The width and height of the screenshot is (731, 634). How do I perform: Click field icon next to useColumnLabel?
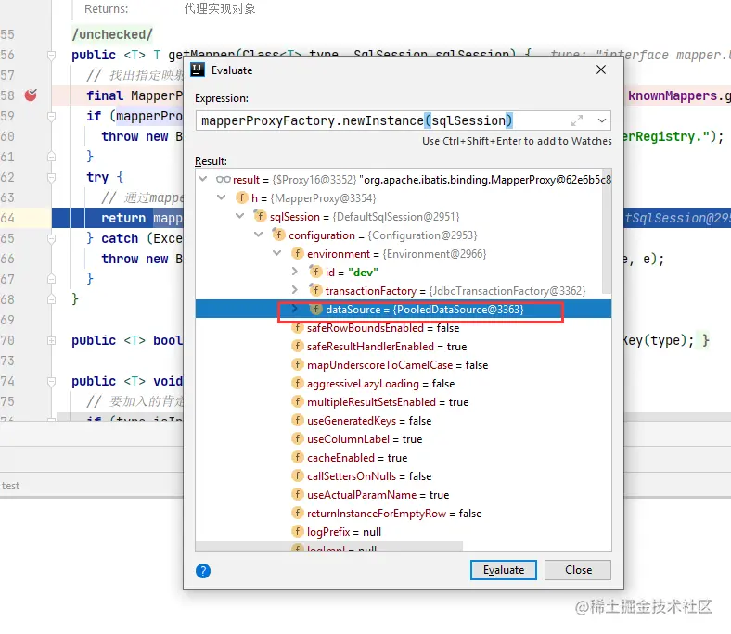(297, 438)
